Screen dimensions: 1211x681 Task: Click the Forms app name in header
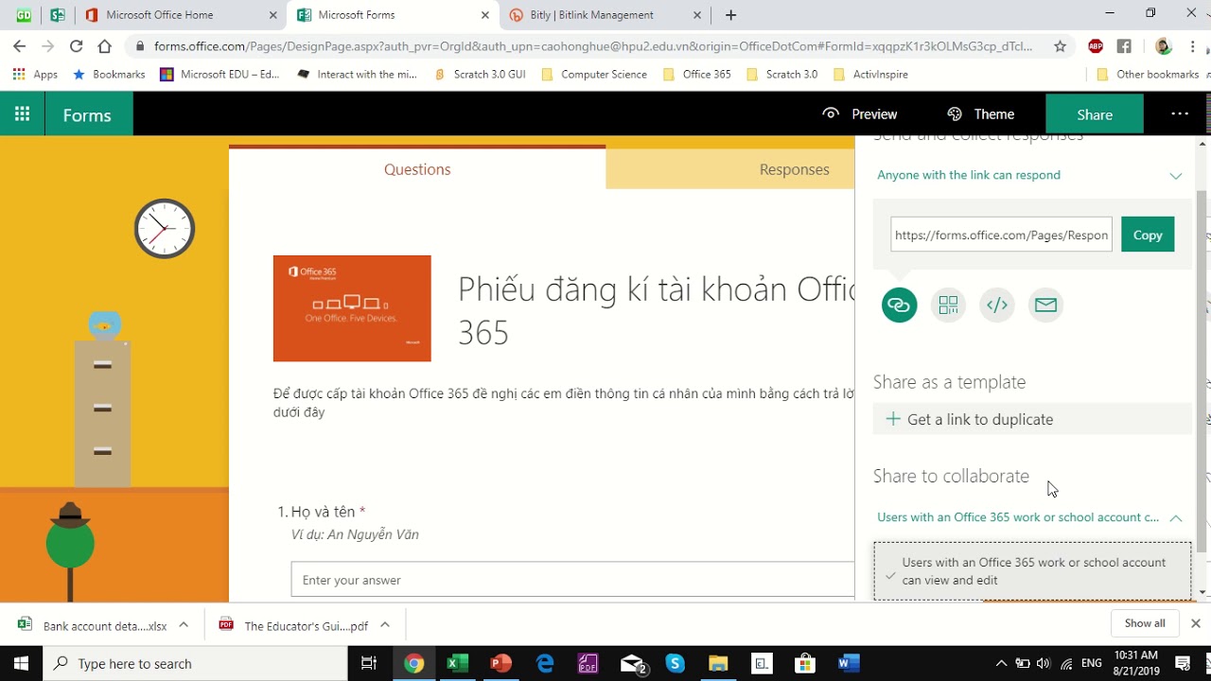pos(87,115)
